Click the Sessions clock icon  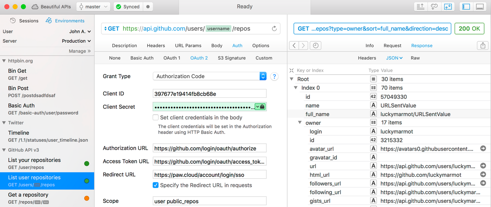(x=13, y=21)
